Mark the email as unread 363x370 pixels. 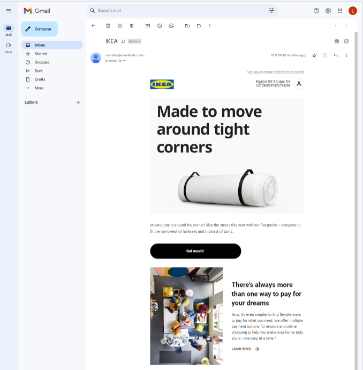coord(148,26)
